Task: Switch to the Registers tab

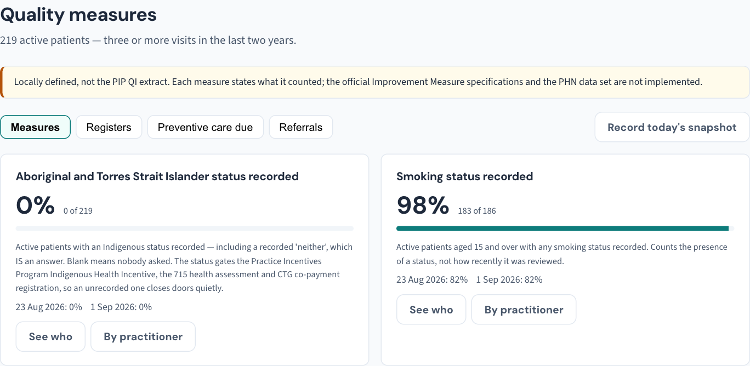Action: (x=109, y=127)
